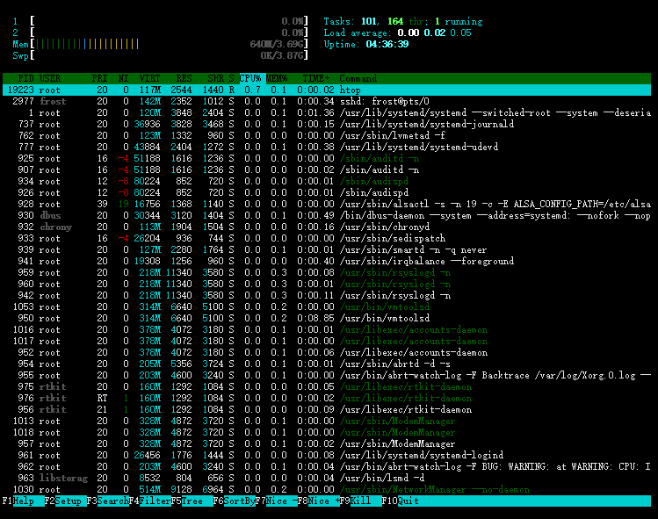Click F3 Search in function bar
This screenshot has height=519, width=658.
click(x=107, y=501)
